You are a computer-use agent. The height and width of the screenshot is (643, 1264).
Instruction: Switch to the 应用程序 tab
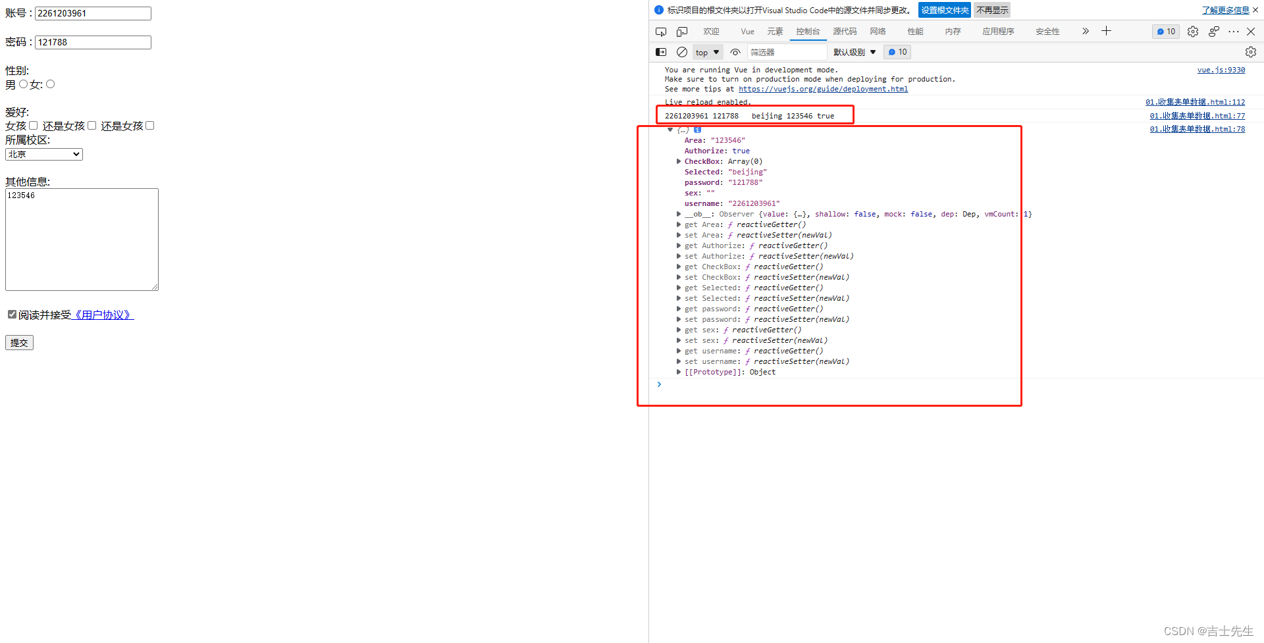pyautogui.click(x=998, y=32)
